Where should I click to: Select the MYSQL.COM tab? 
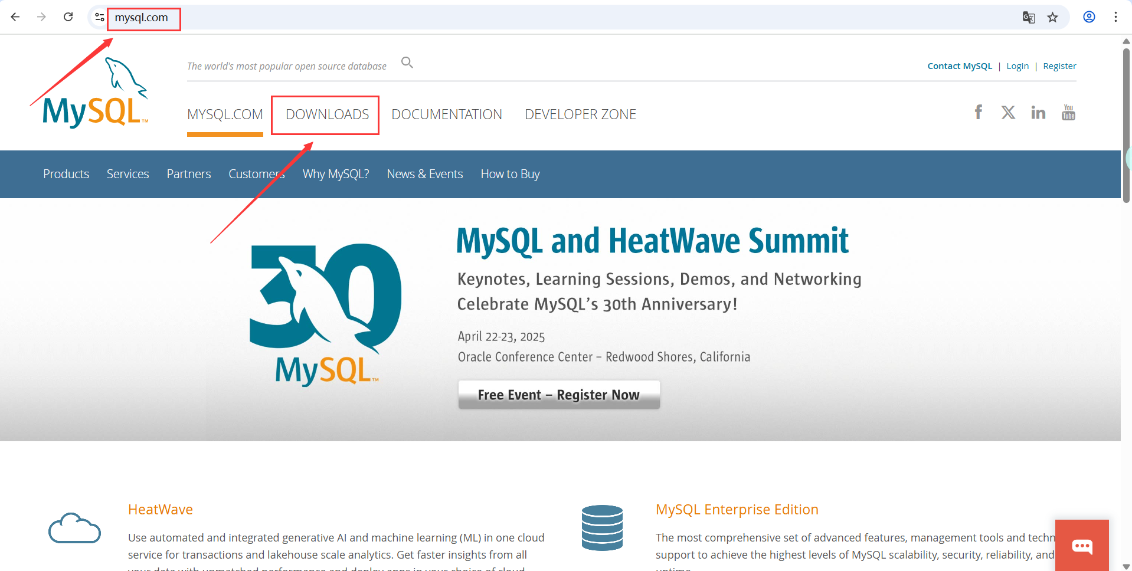click(225, 114)
